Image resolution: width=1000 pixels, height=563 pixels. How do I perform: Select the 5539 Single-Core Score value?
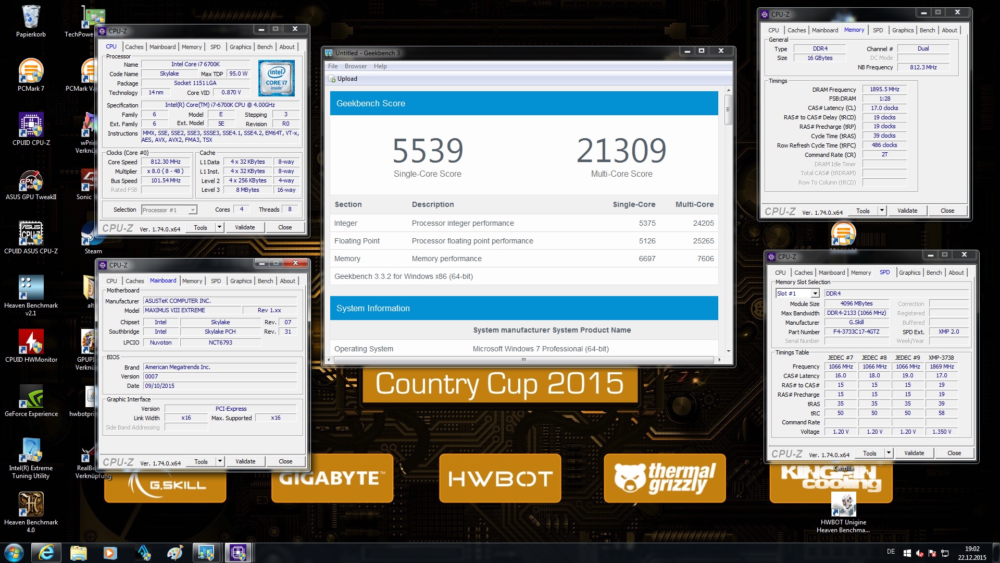pyautogui.click(x=428, y=151)
